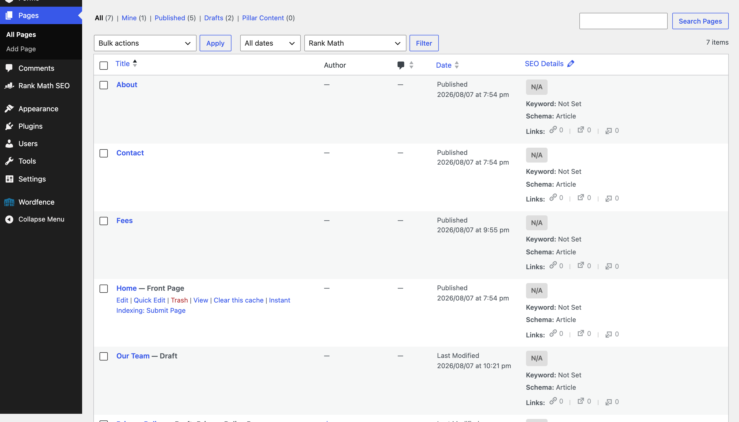739x422 pixels.
Task: Click Edit under the Home page
Action: click(x=122, y=300)
